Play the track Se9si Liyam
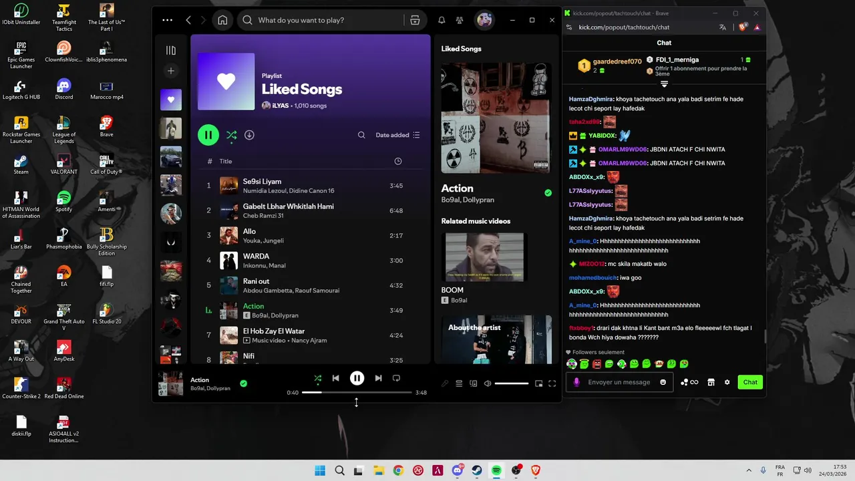The height and width of the screenshot is (481, 855). tap(311, 186)
